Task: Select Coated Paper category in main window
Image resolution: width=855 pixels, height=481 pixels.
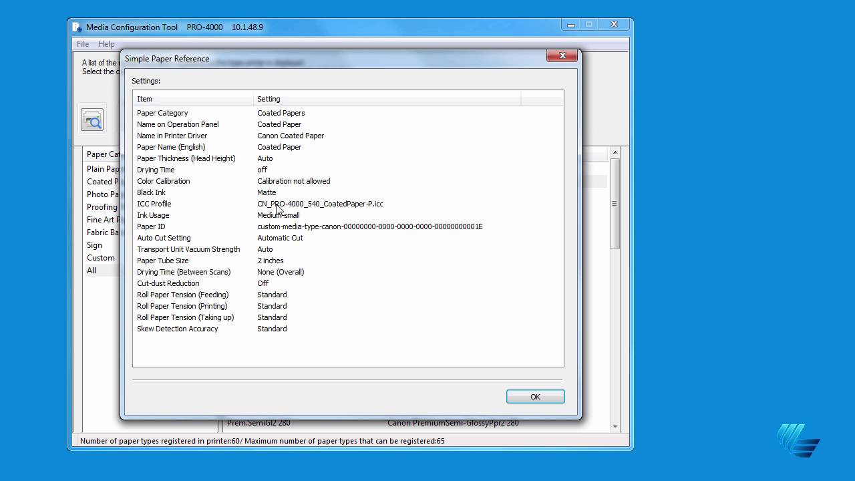Action: pyautogui.click(x=103, y=182)
